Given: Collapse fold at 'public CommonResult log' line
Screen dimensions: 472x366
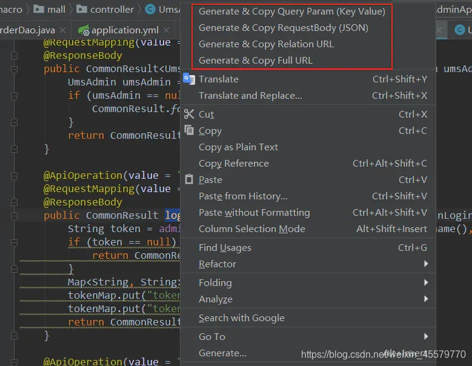Looking at the screenshot, I should tap(14, 216).
